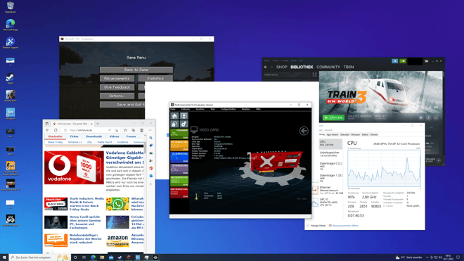Screen dimensions: 464x261
Task: Open a new tab in Edge
Action: point(98,124)
